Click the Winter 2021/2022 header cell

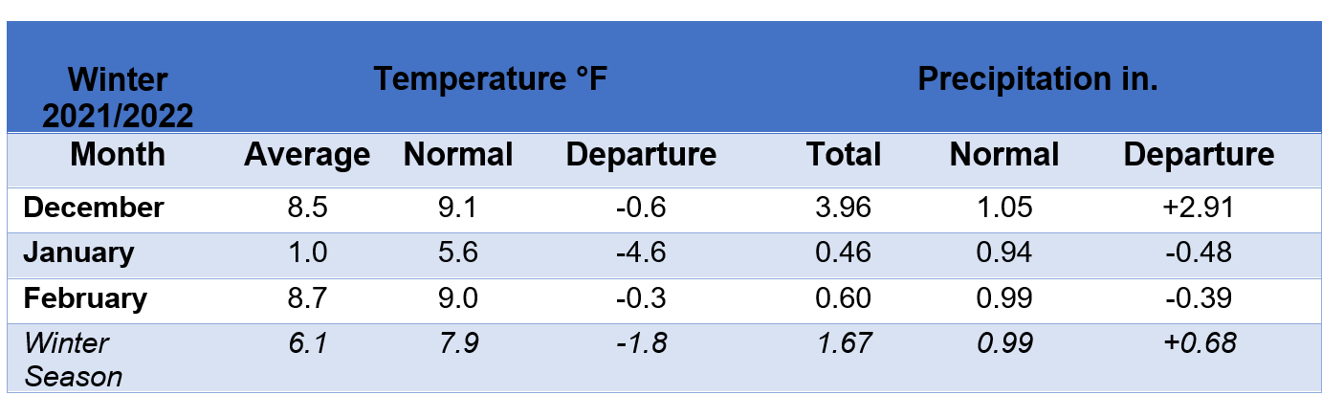pyautogui.click(x=118, y=97)
